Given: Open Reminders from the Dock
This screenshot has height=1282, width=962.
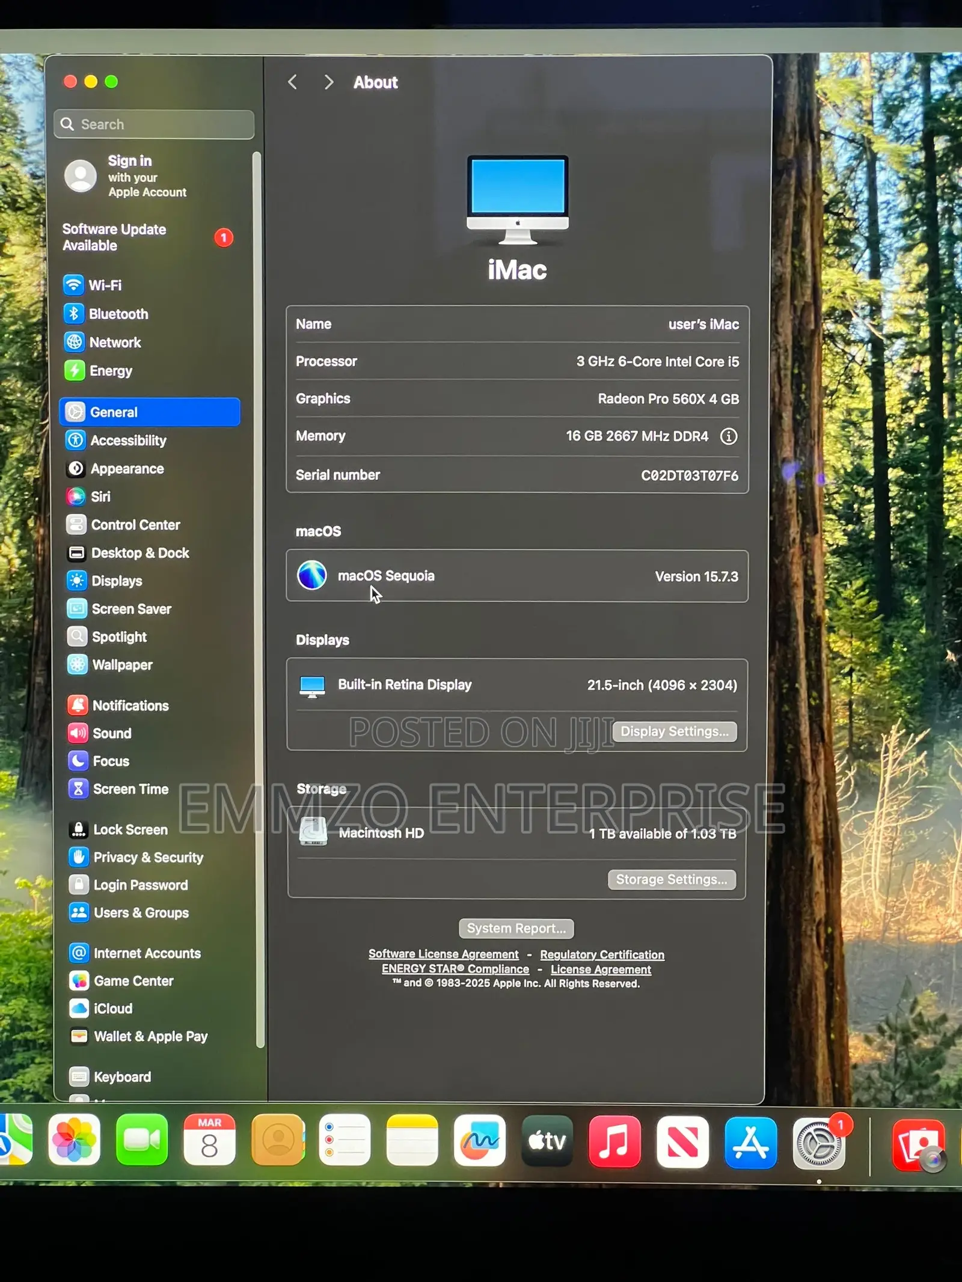Looking at the screenshot, I should coord(345,1140).
